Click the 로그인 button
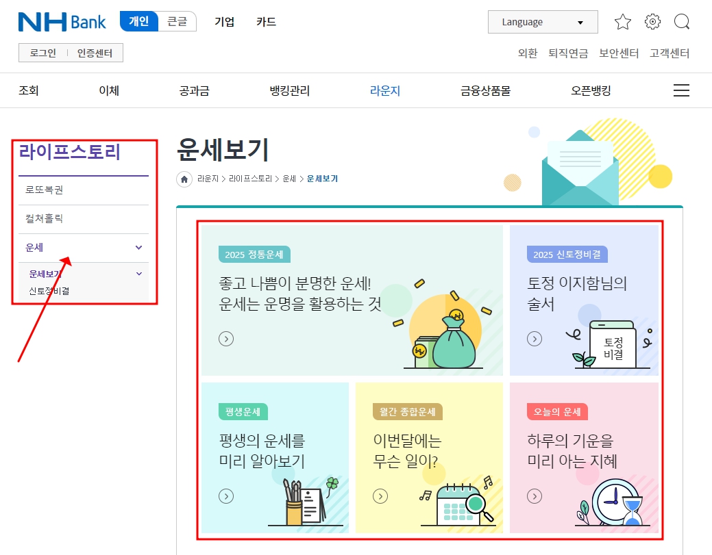 pos(42,52)
